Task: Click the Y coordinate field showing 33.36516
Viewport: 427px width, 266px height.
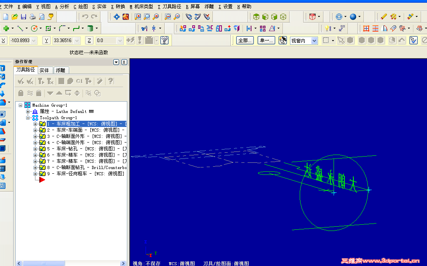Action: (x=67, y=41)
